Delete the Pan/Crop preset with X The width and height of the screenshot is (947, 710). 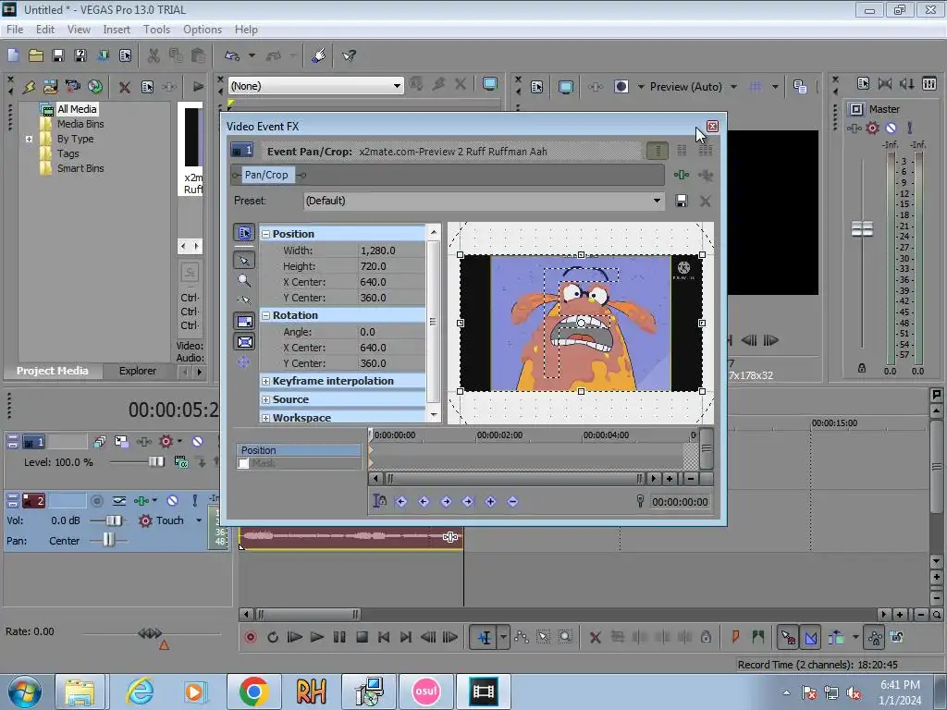coord(705,201)
